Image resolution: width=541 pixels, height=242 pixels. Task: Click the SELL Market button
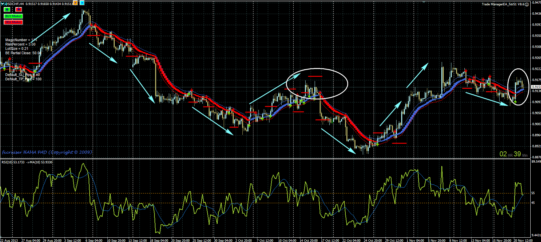13,22
